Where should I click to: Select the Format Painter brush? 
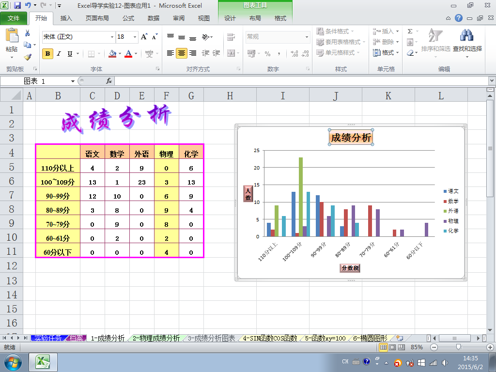tap(28, 57)
